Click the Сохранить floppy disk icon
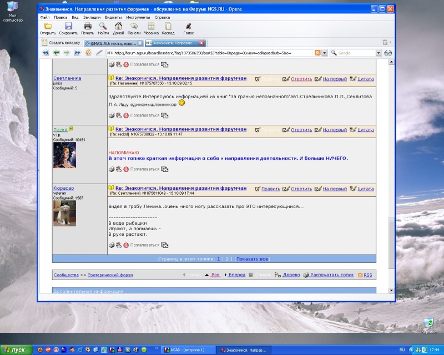444x355 pixels. 69,26
